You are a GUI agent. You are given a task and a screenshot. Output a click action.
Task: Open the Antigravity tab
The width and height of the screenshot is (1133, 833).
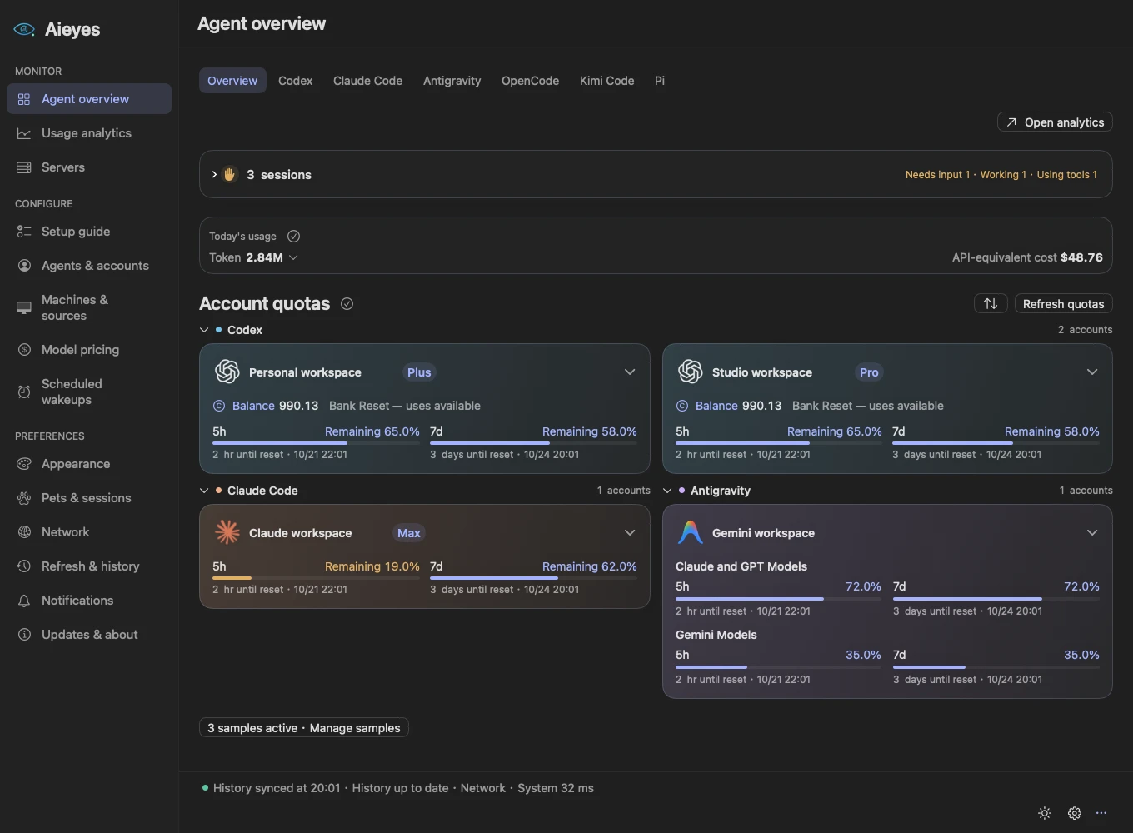[452, 81]
